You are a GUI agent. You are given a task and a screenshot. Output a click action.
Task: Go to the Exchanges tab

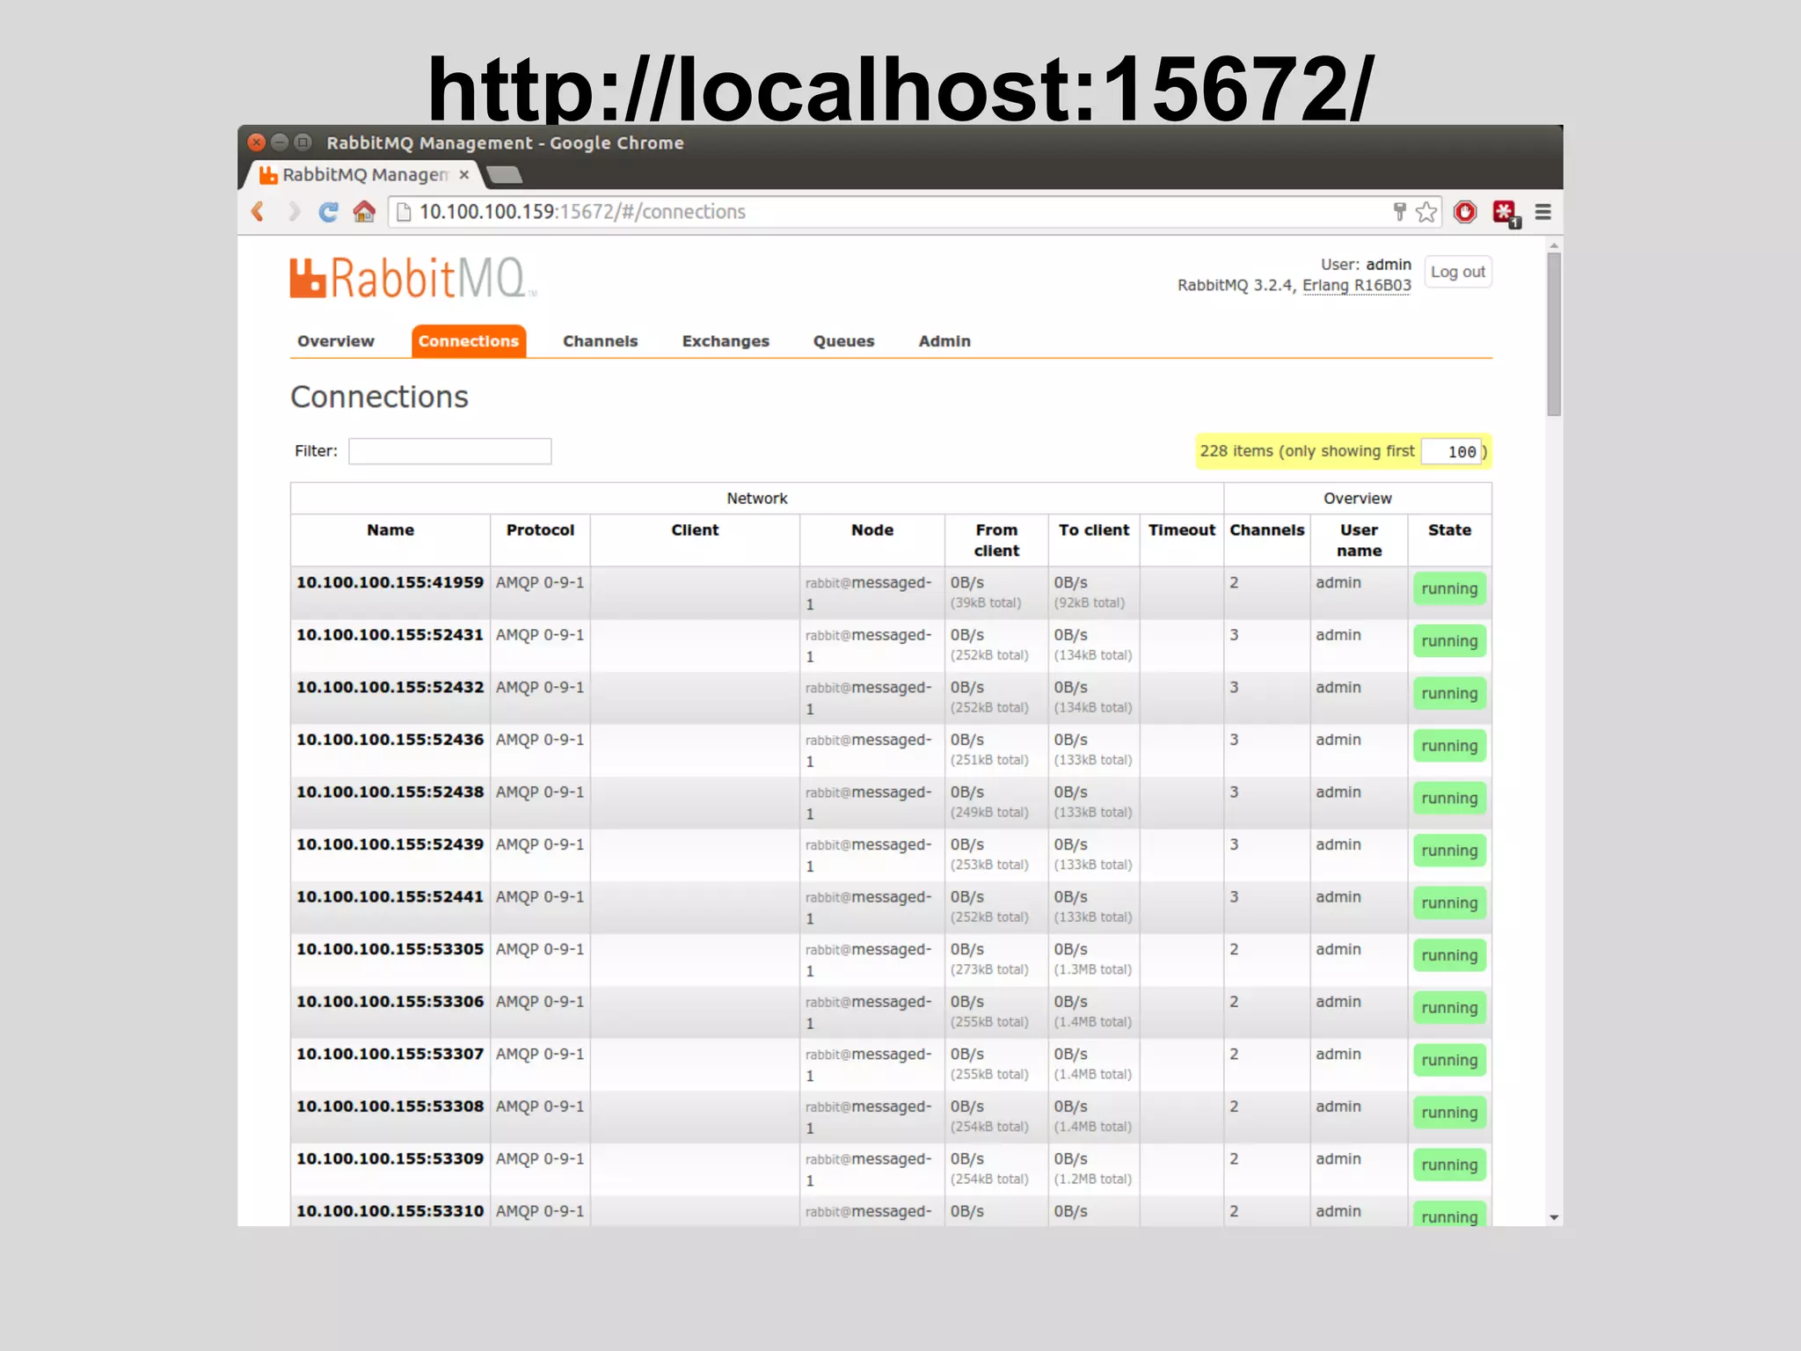726,341
